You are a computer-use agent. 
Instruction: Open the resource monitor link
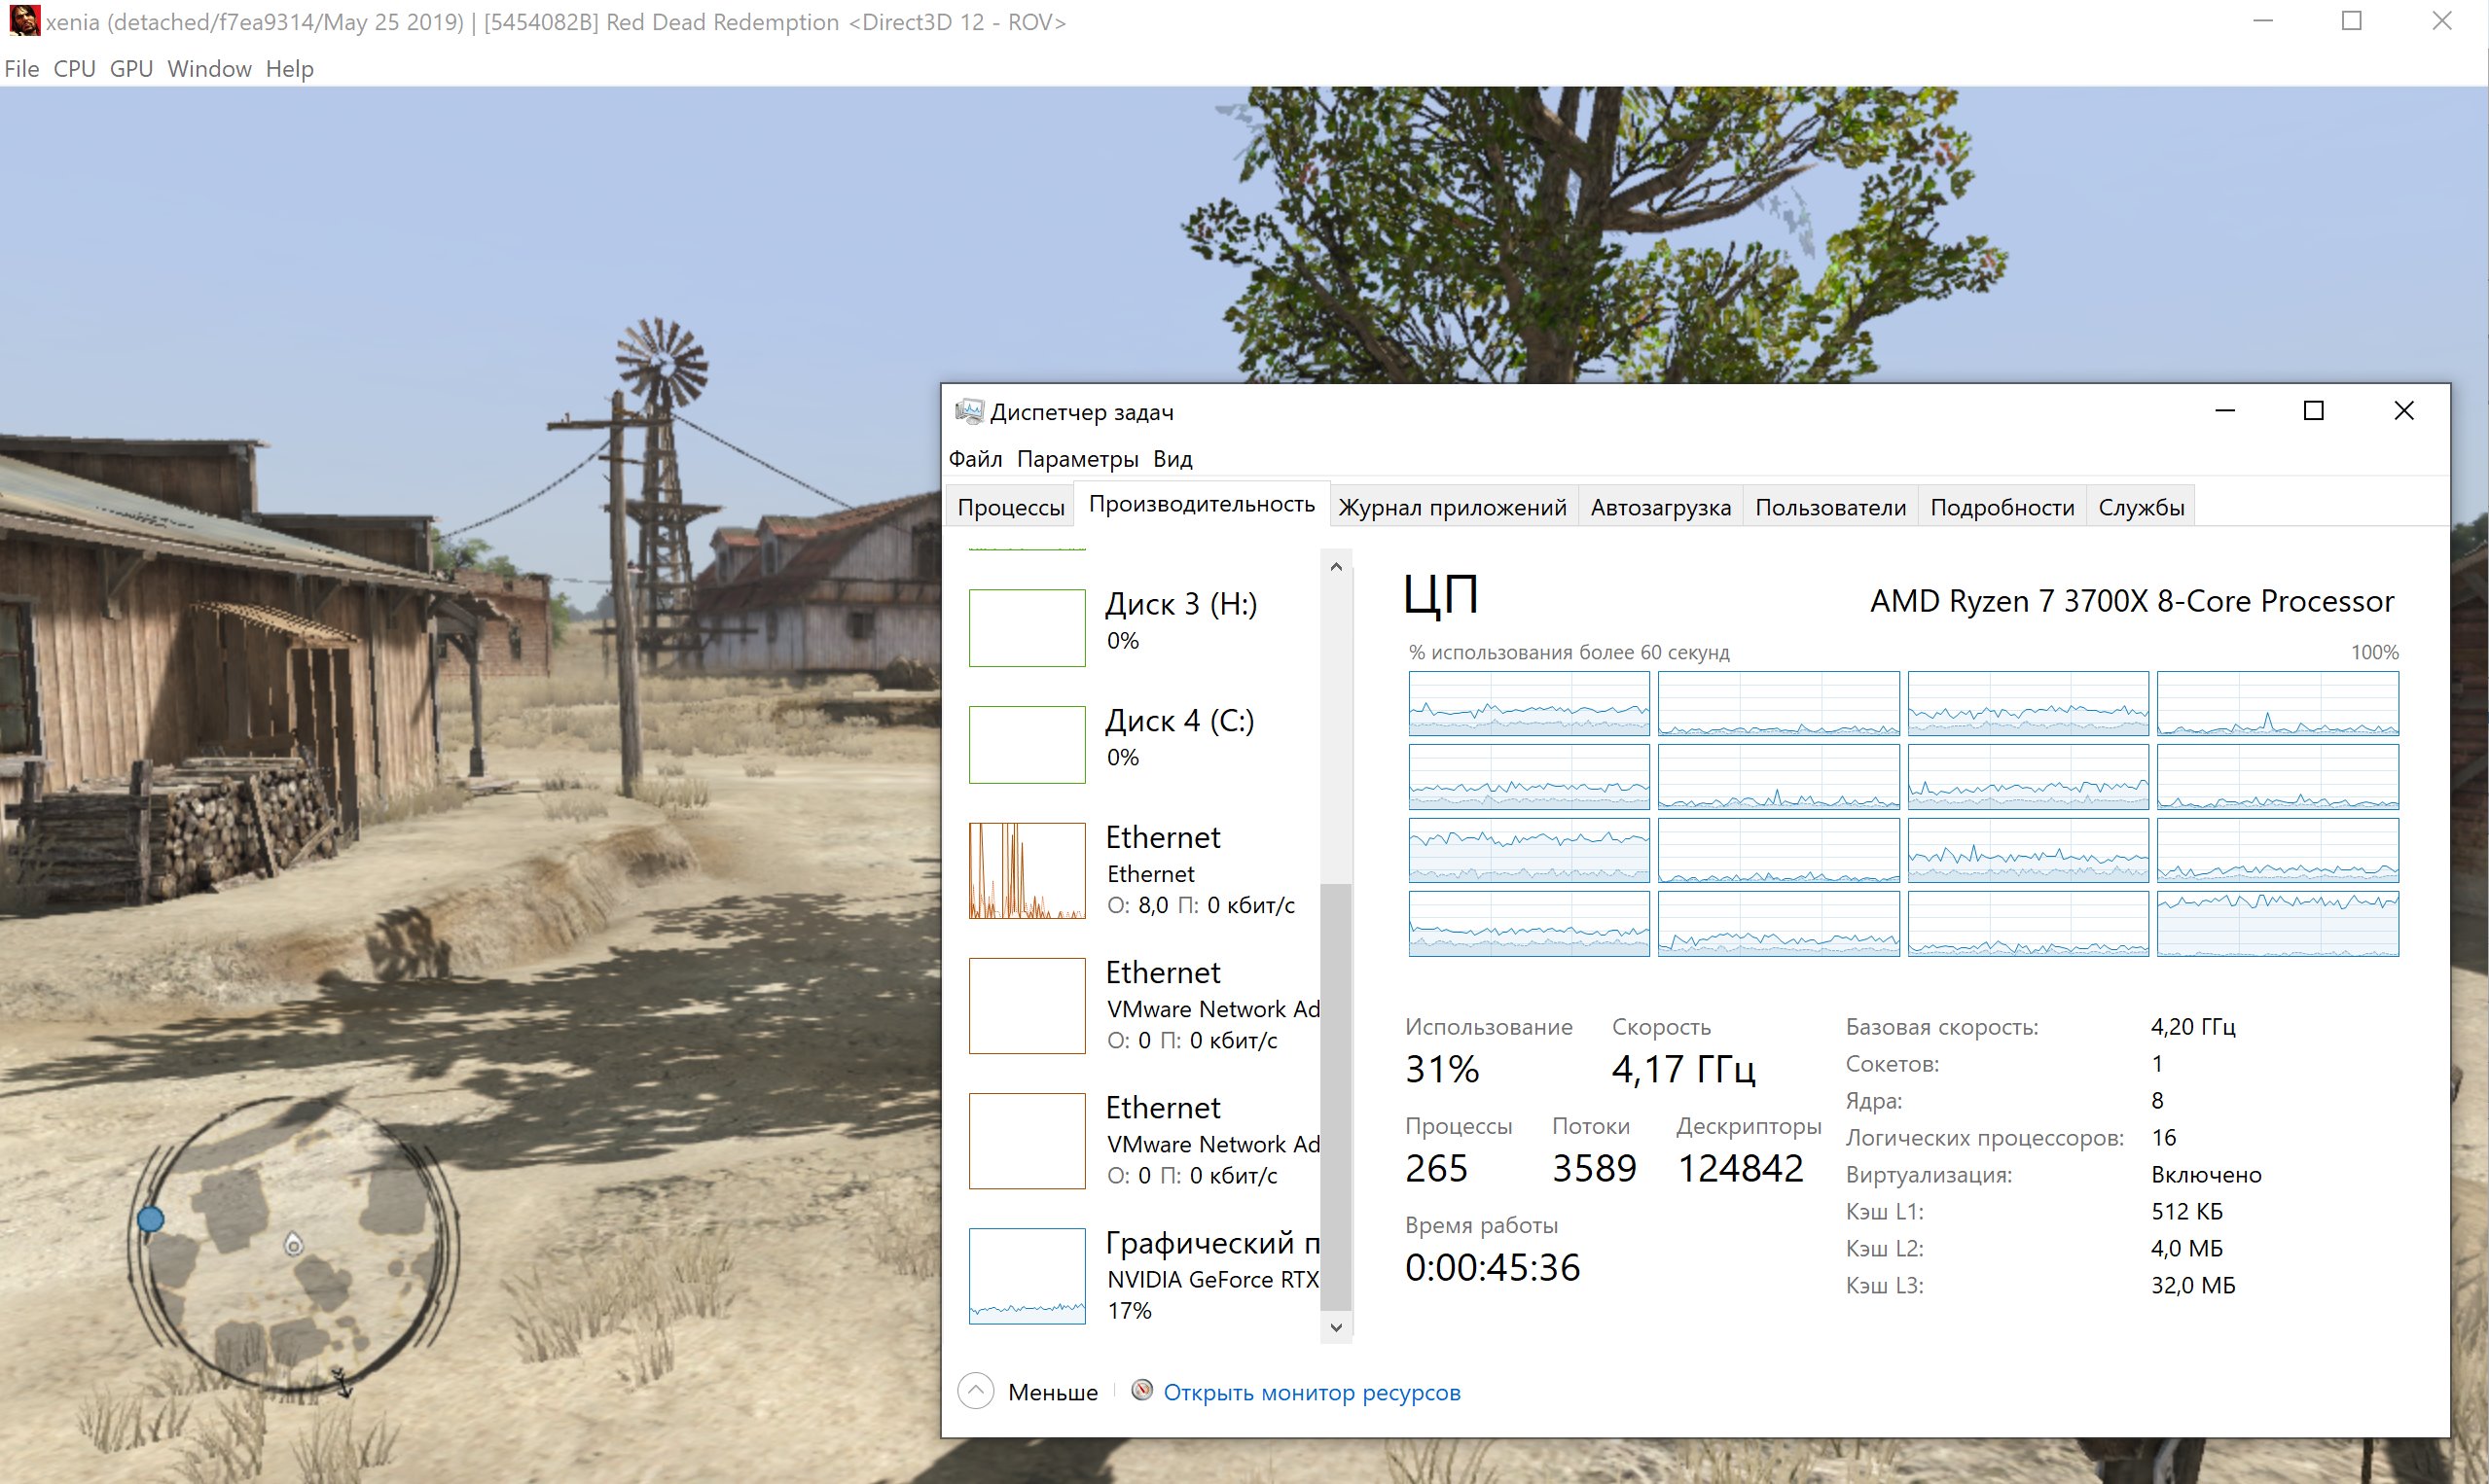(1312, 1392)
